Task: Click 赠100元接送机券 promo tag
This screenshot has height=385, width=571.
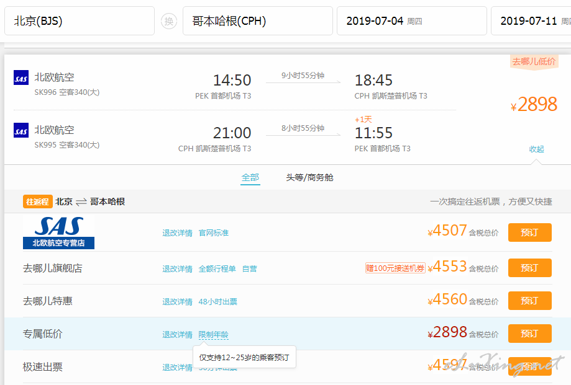Action: [395, 268]
